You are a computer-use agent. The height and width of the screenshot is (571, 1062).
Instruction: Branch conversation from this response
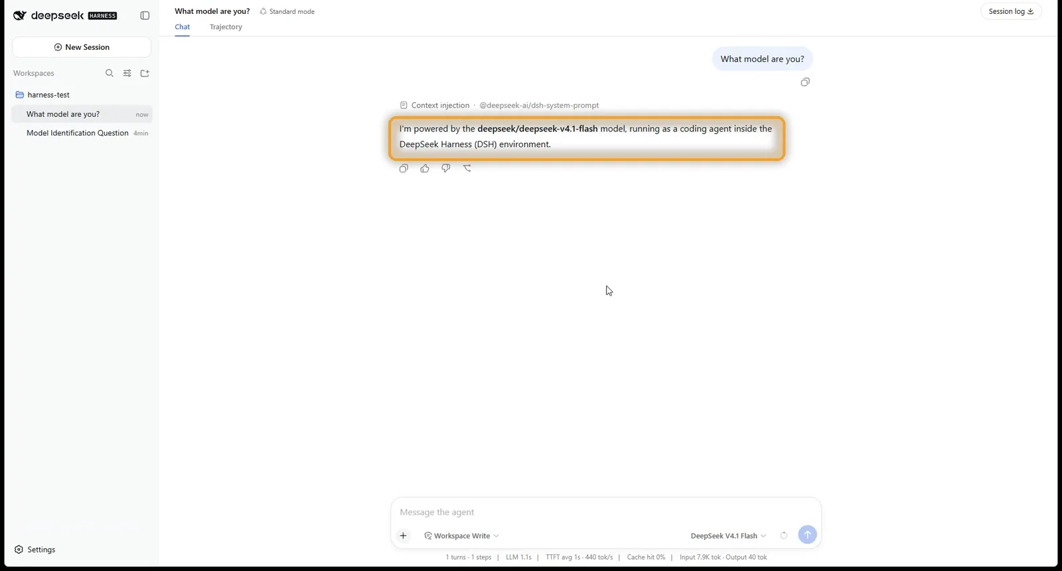point(467,169)
